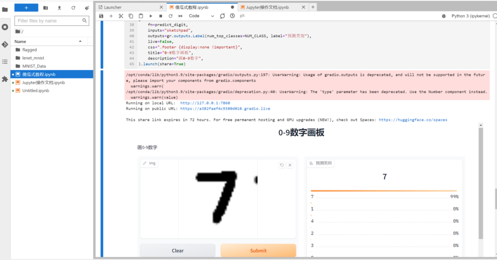This screenshot has width=497, height=260.
Task: Click the render preview circular icon
Action: coord(223,16)
